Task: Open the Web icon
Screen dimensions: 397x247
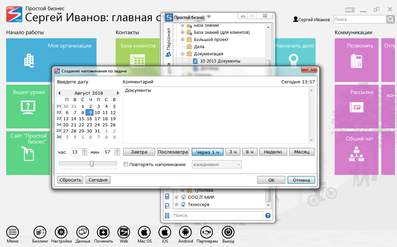Action: pos(124,232)
